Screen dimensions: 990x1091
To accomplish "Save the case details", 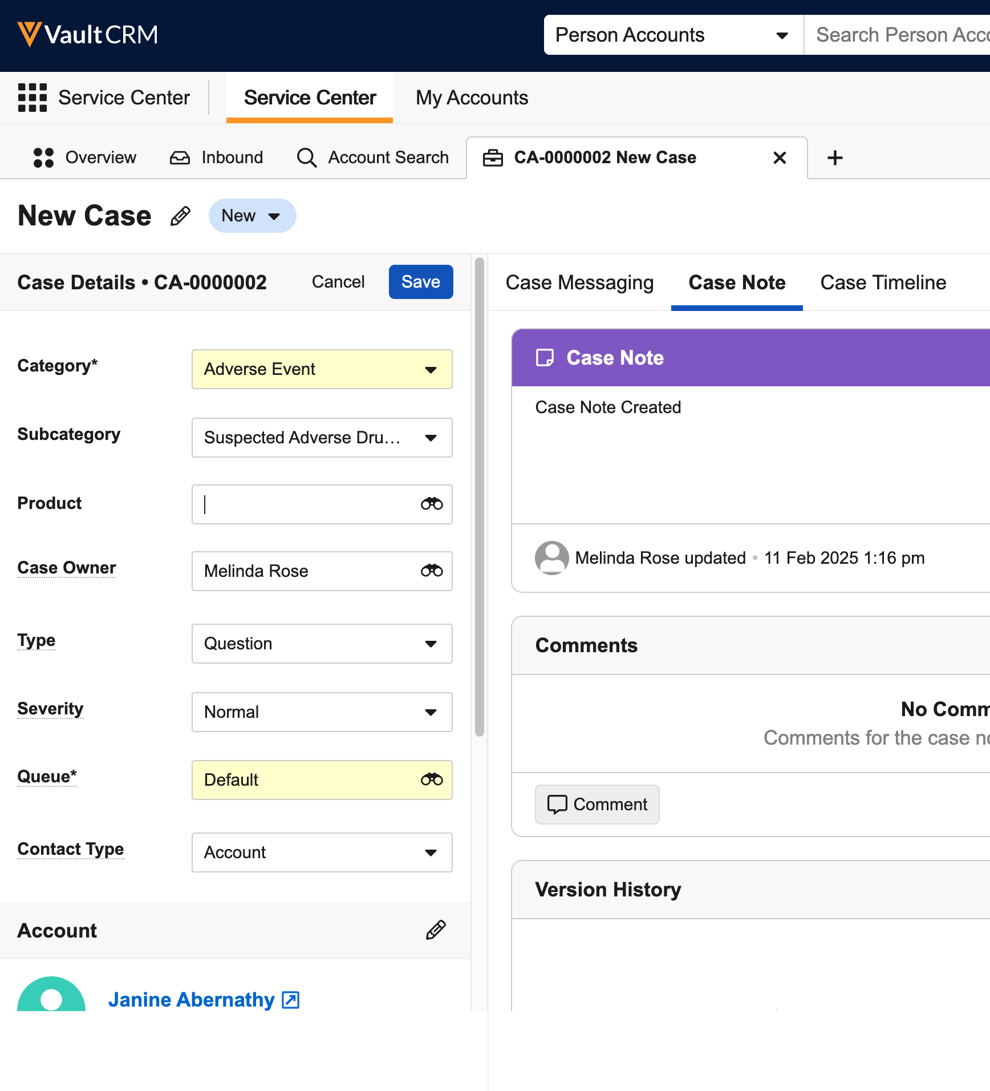I will tap(420, 282).
